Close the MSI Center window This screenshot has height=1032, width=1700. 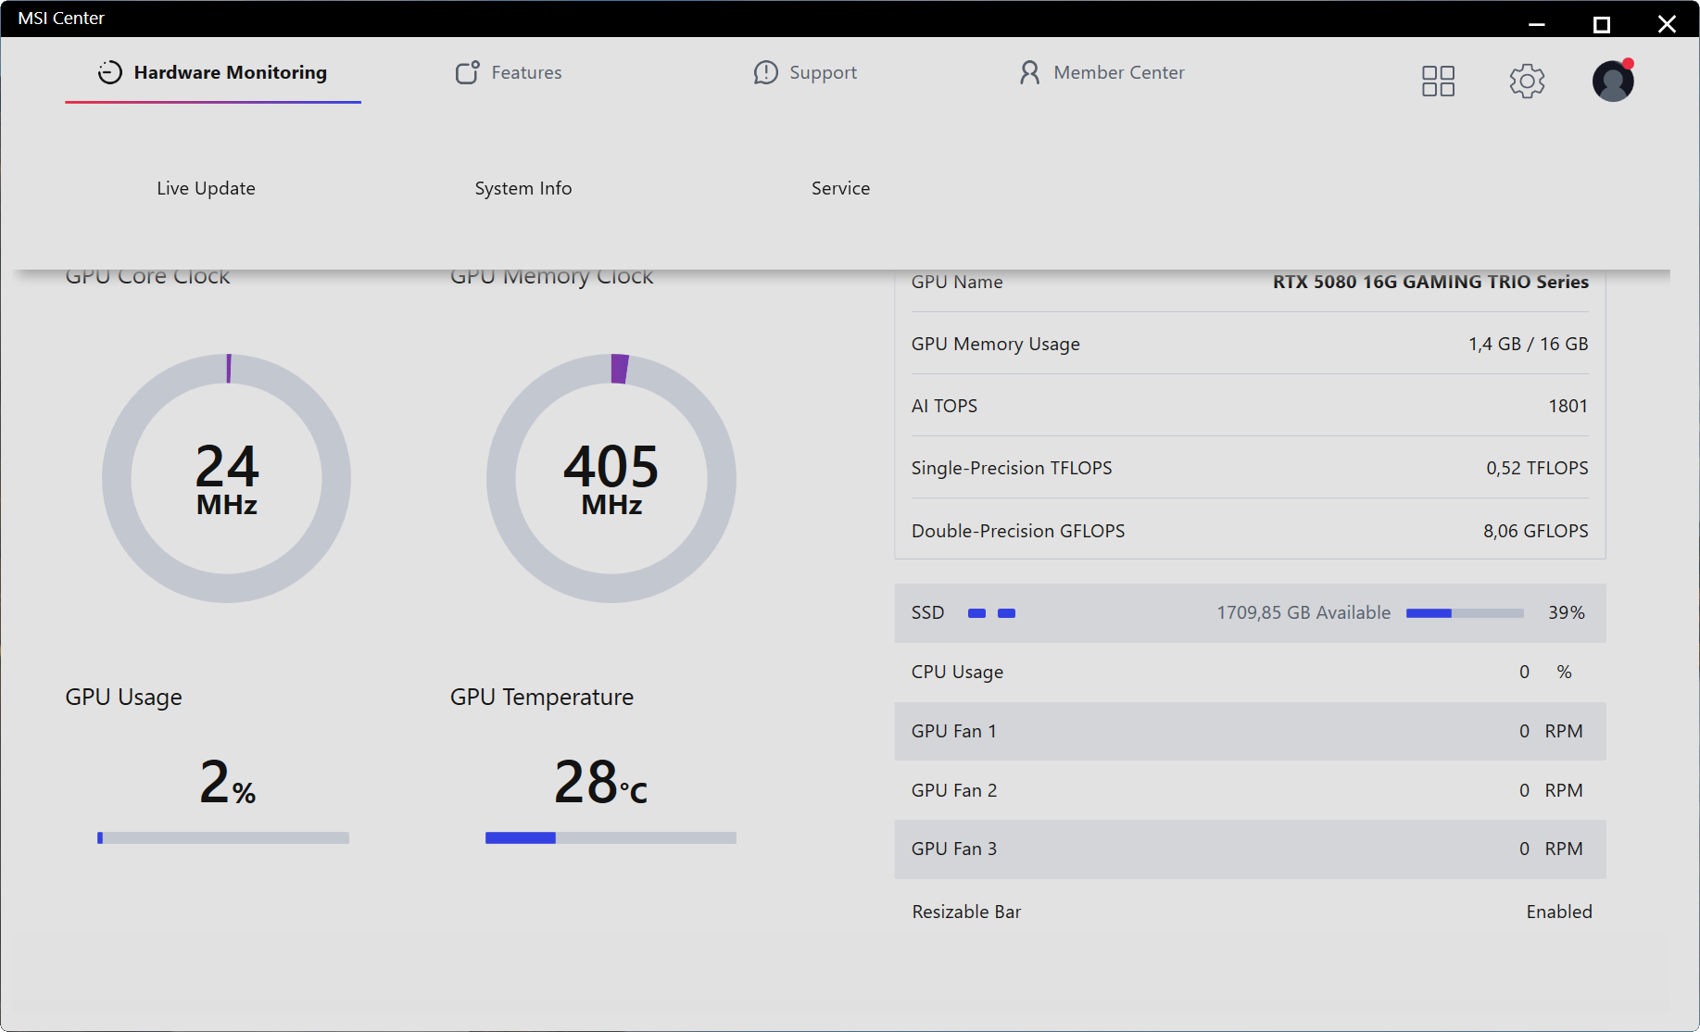[1667, 24]
